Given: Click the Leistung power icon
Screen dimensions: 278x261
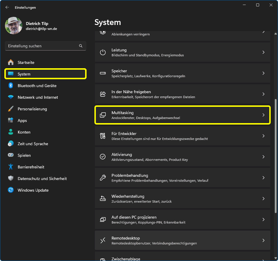Looking at the screenshot, I should tap(103, 52).
